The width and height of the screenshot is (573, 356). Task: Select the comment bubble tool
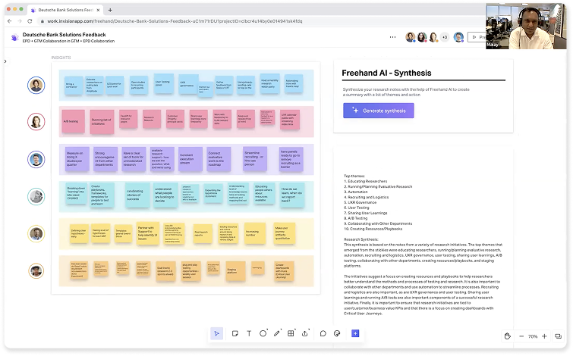323,333
